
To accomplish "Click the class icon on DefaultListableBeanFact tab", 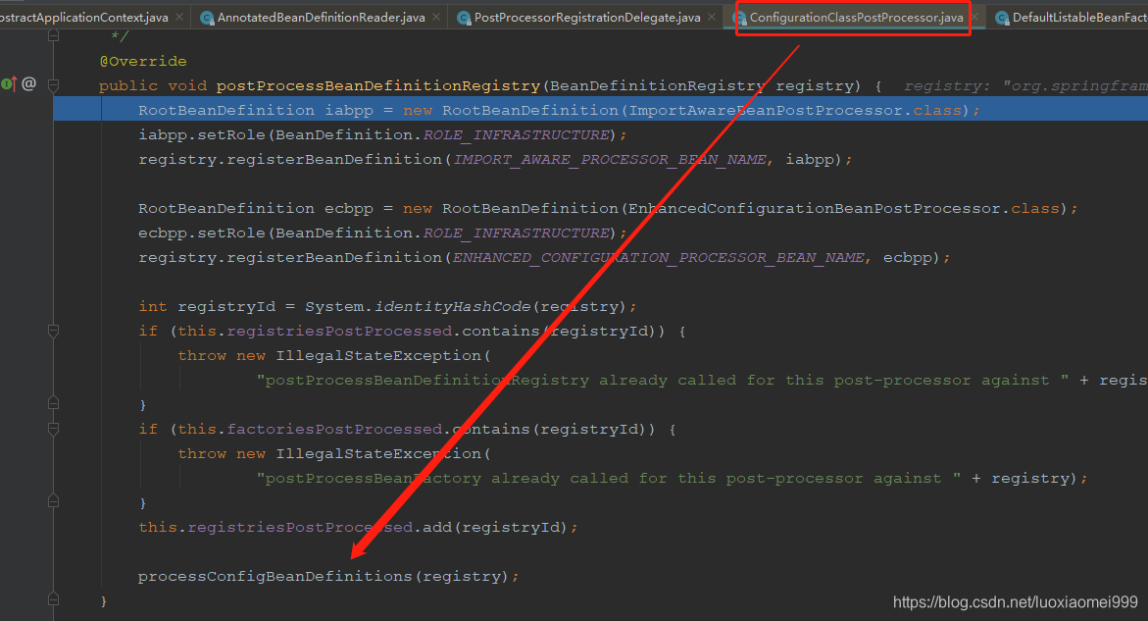I will coord(1002,18).
